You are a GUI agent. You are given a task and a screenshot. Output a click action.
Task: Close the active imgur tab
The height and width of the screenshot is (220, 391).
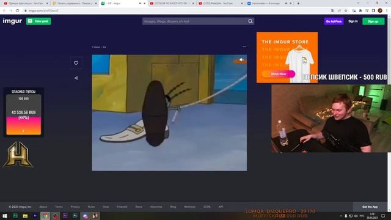click(144, 4)
